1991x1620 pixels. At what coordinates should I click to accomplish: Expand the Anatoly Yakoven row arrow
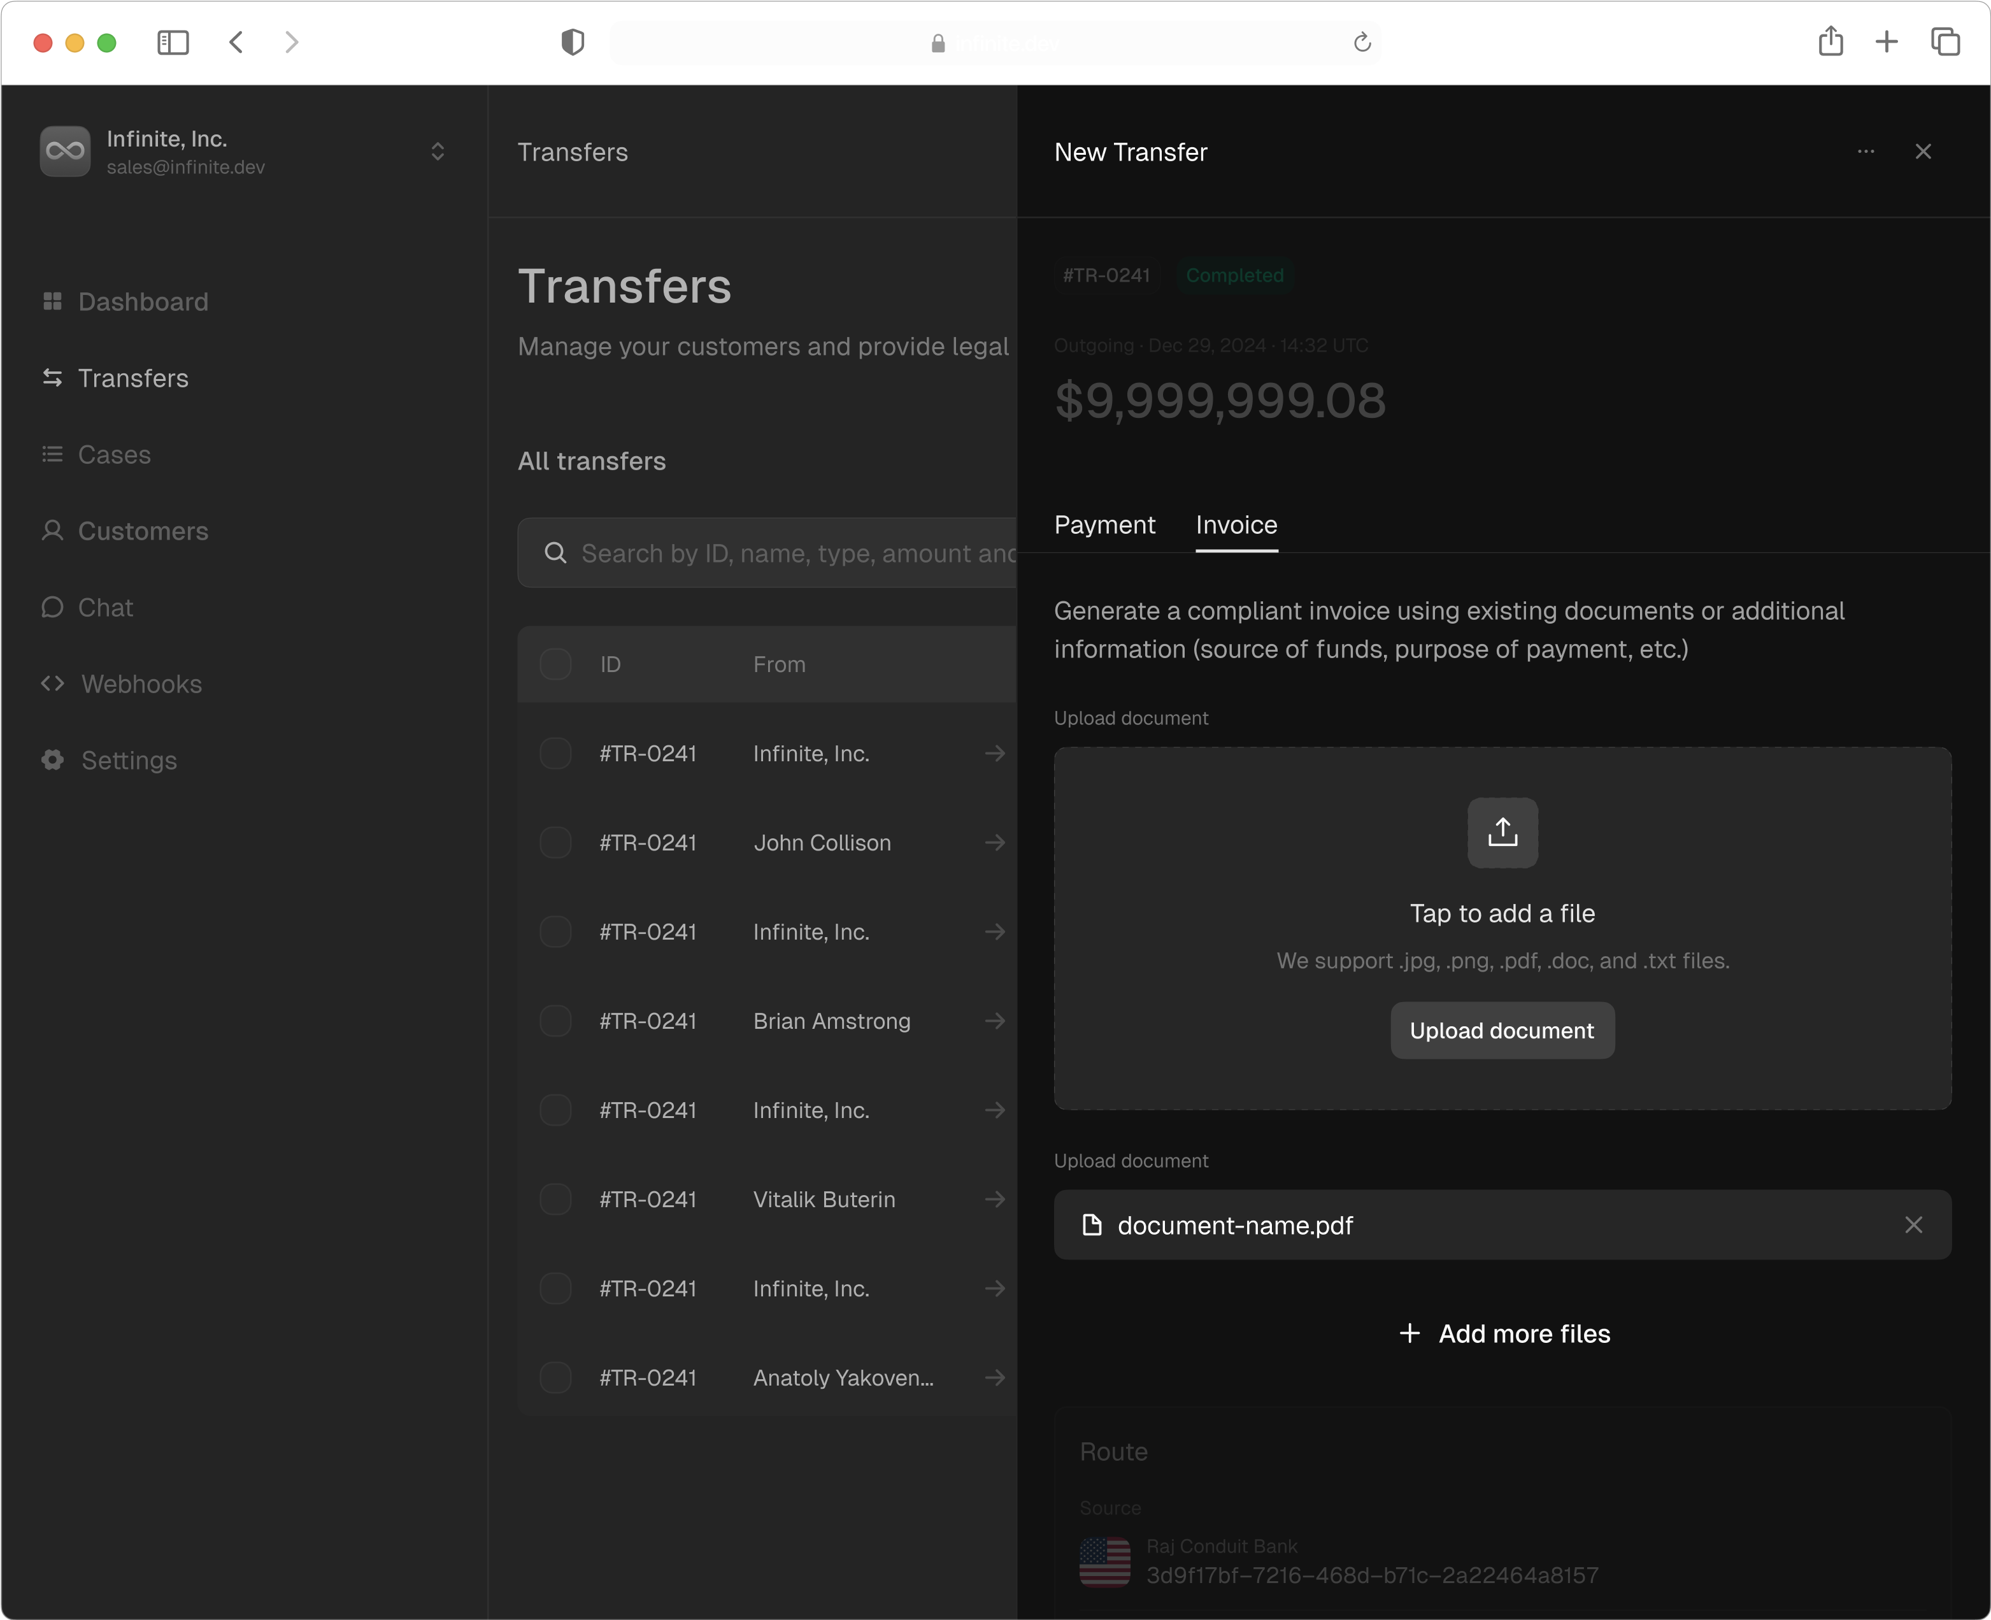(995, 1377)
